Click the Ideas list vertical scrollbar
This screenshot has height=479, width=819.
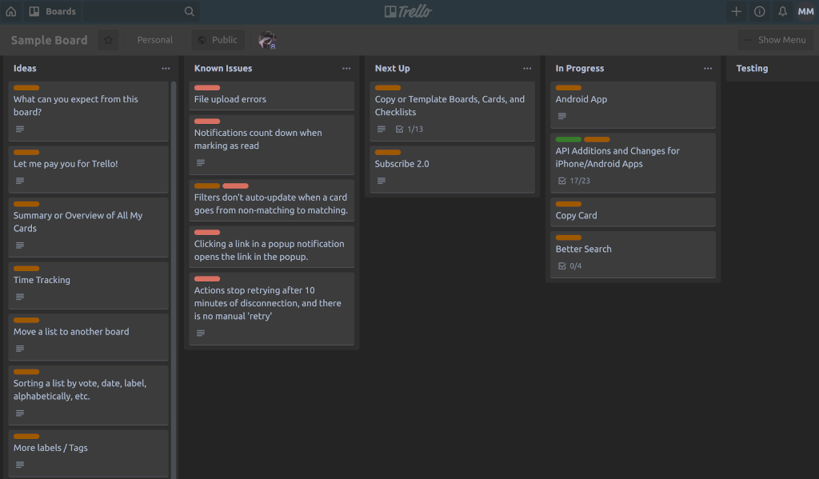174,279
